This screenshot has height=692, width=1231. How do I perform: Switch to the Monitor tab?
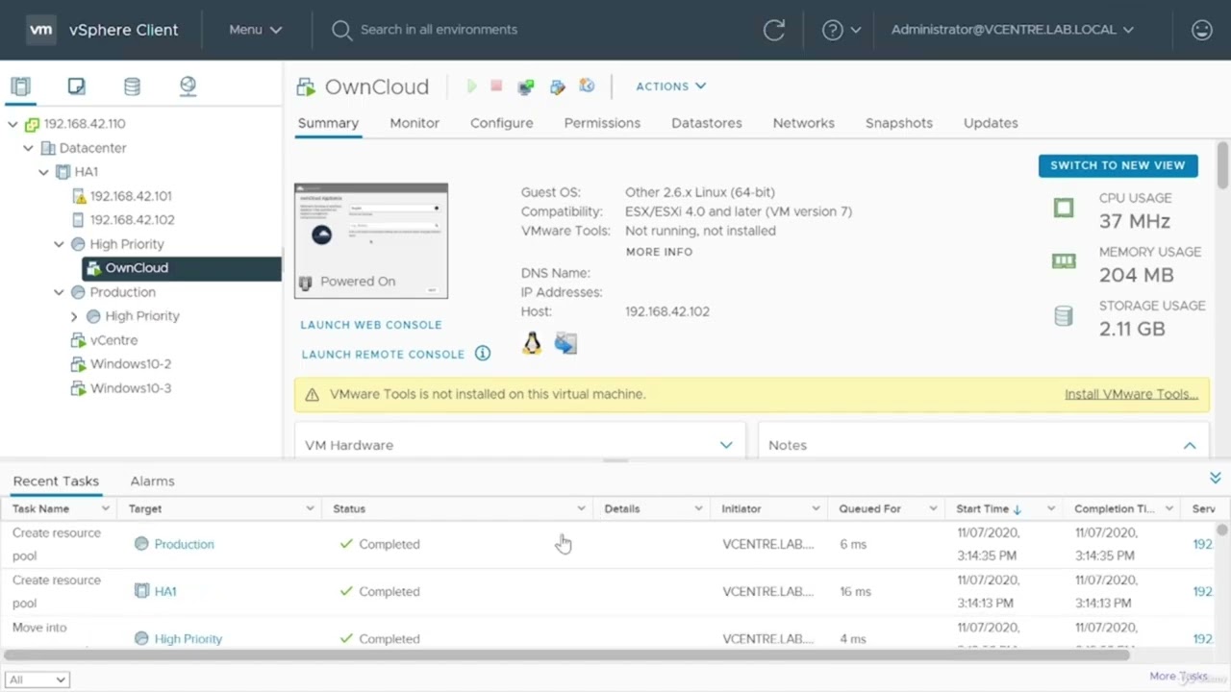415,123
